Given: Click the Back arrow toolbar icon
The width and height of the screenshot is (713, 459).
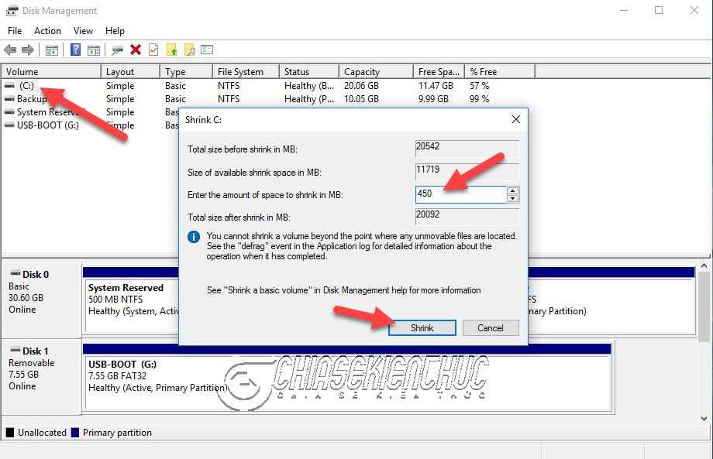Looking at the screenshot, I should 10,50.
